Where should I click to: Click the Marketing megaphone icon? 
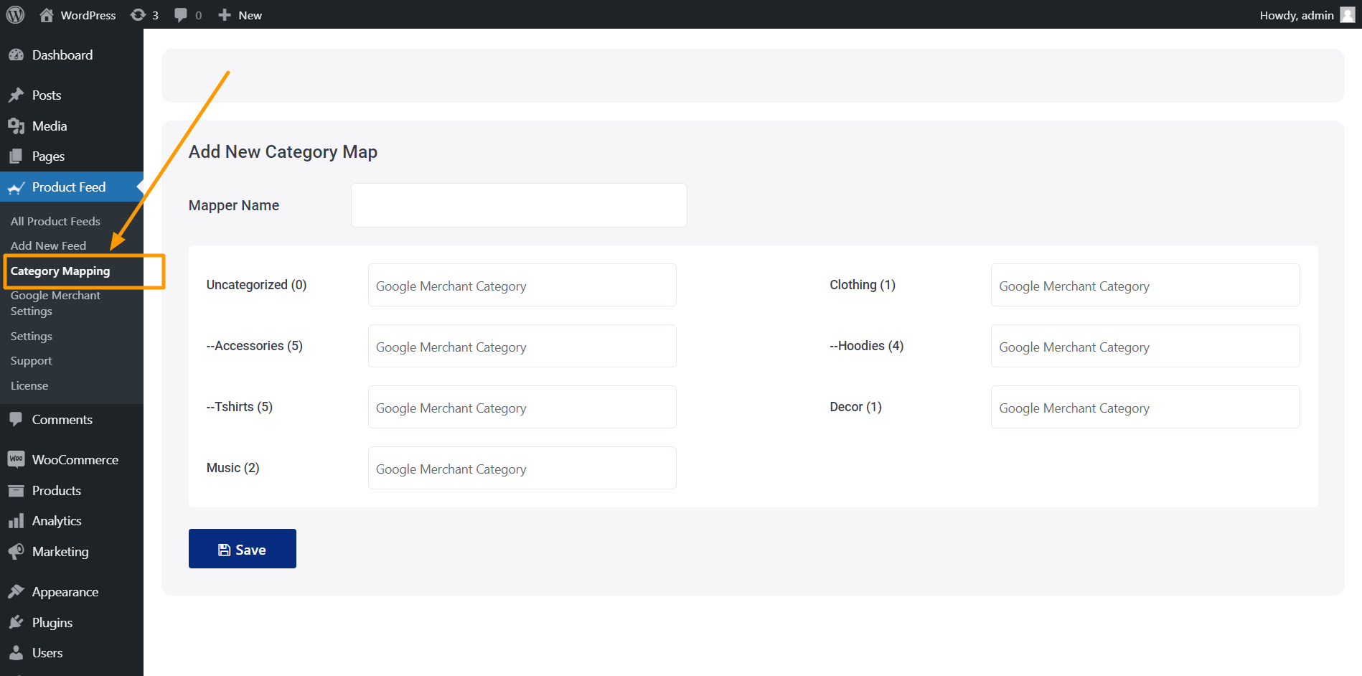[x=16, y=552]
